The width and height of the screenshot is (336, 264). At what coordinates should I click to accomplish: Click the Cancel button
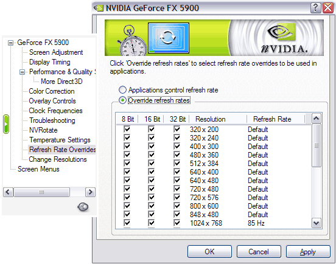pos(259,252)
